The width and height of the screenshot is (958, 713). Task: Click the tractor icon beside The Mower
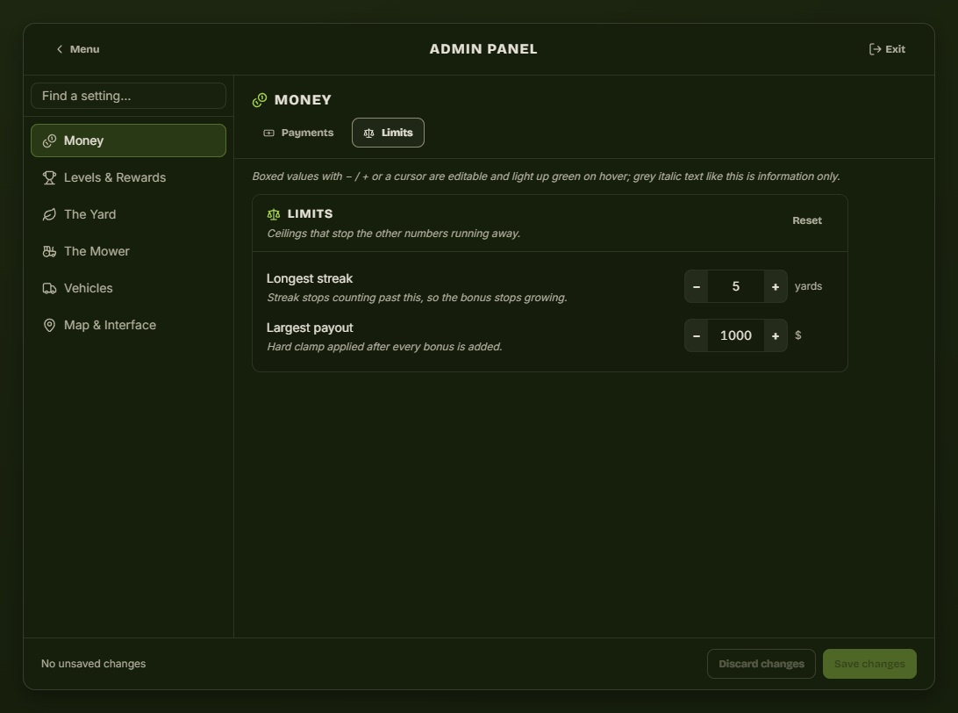pos(49,251)
